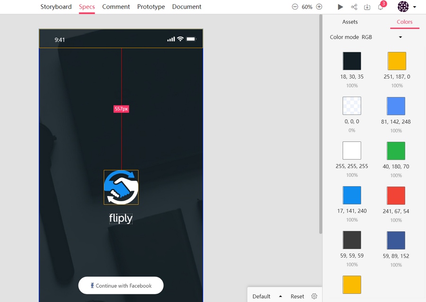Select the navy 59, 89, 152 swatch

point(396,240)
